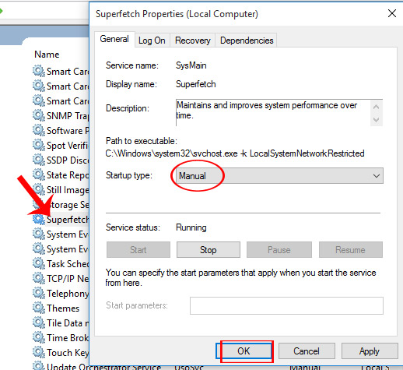The width and height of the screenshot is (403, 370).
Task: Apply the service settings
Action: tap(370, 351)
